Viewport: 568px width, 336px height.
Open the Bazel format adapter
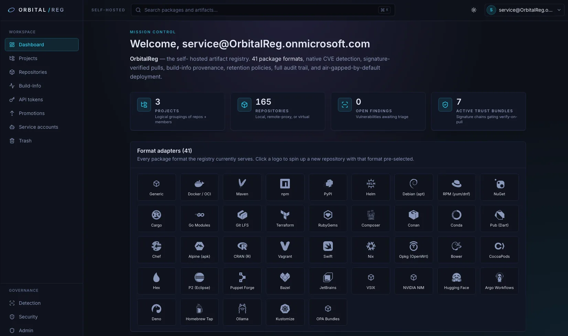coord(285,281)
